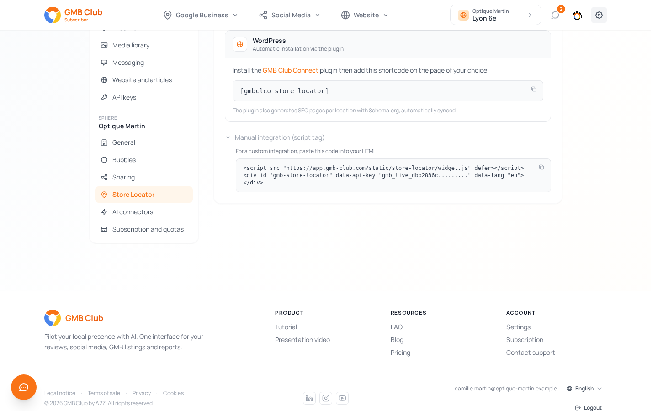This screenshot has height=411, width=658.
Task: Open the Blog link
Action: 397,340
